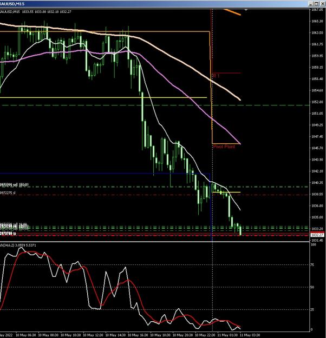
Task: Maximize the XAUUSD,M15 chart window
Action: coord(316,4)
